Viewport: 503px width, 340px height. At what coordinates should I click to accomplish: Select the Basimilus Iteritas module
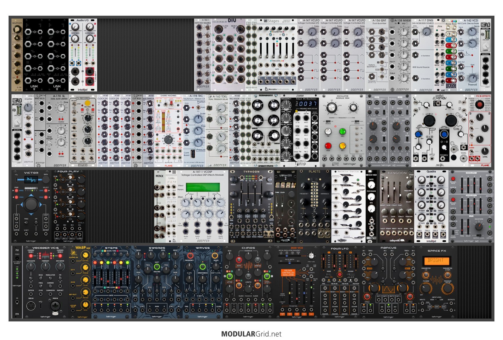(348, 206)
